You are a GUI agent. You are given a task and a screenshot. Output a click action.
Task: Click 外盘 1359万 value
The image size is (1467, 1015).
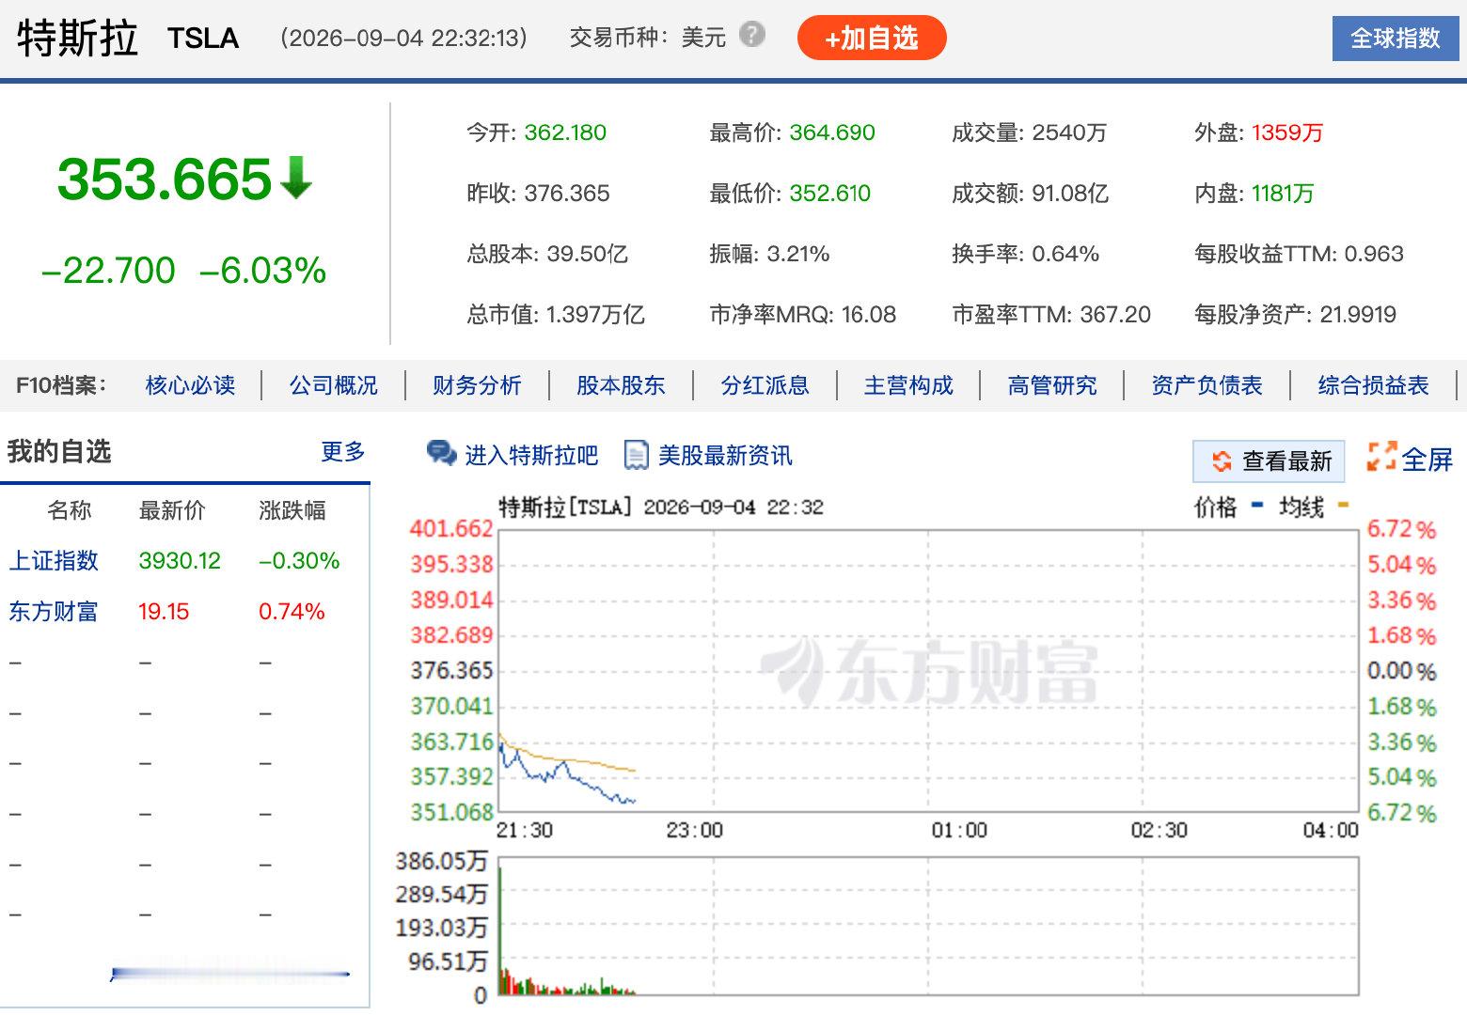coord(1287,133)
